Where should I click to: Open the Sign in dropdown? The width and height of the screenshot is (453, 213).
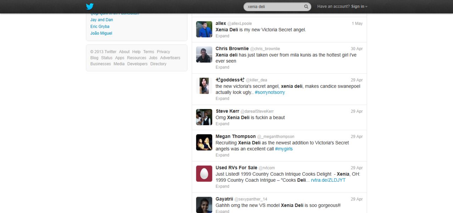click(359, 6)
